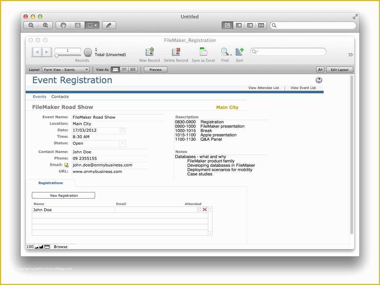Open View Event List link
This screenshot has height=285, width=380.
303,88
